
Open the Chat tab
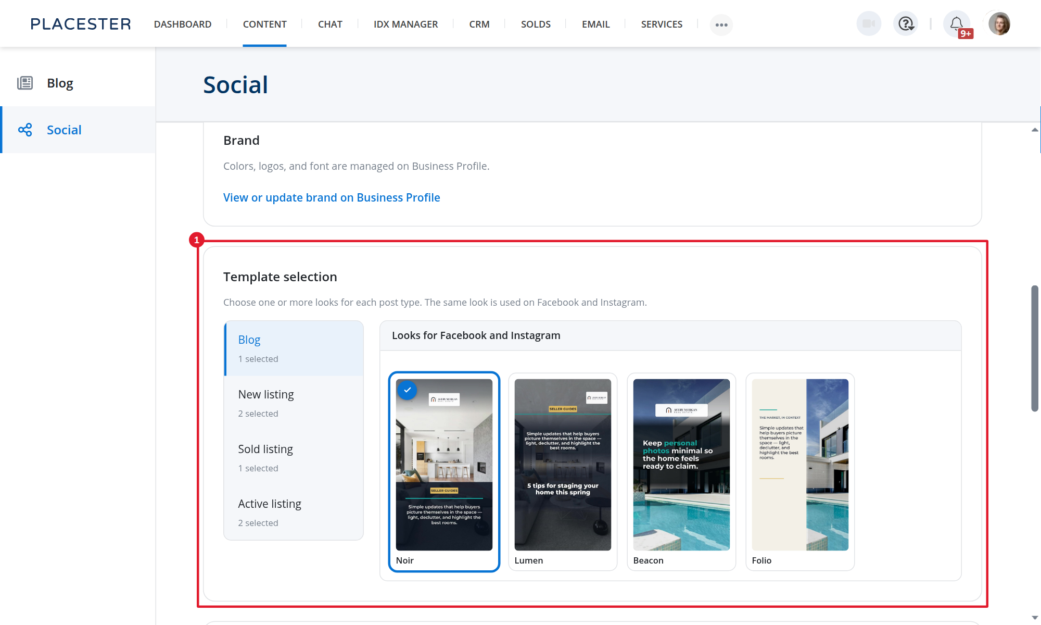[x=330, y=24]
